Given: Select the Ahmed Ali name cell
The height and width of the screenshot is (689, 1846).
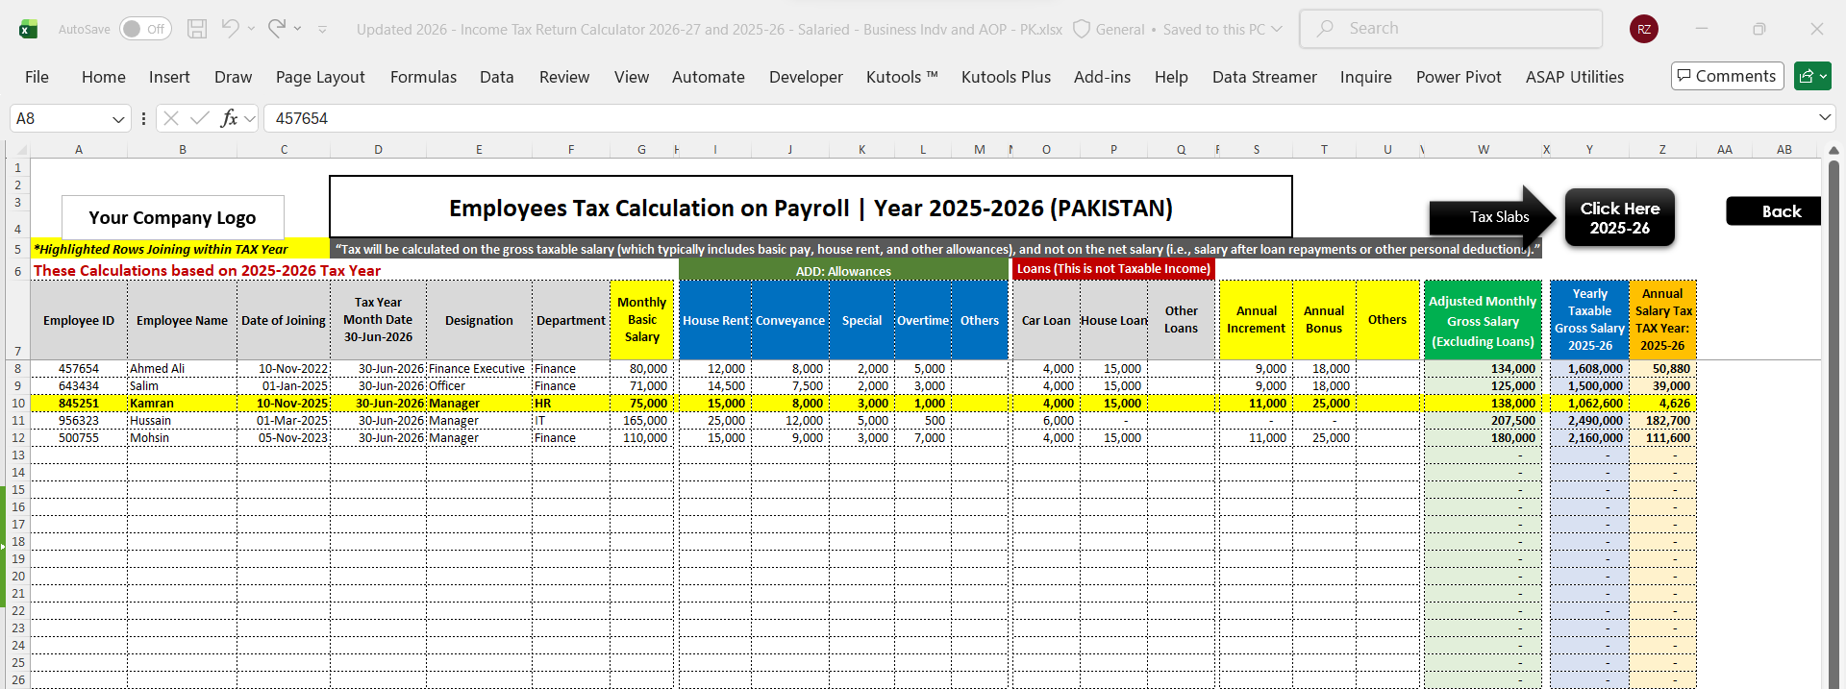Looking at the screenshot, I should (x=182, y=369).
